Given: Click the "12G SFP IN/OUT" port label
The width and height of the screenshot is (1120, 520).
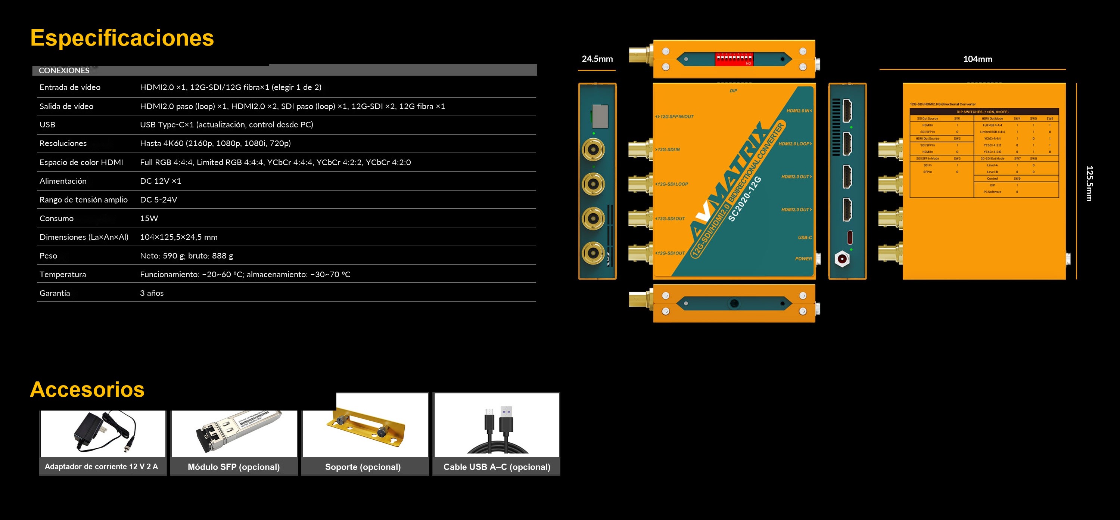Looking at the screenshot, I should pos(675,117).
